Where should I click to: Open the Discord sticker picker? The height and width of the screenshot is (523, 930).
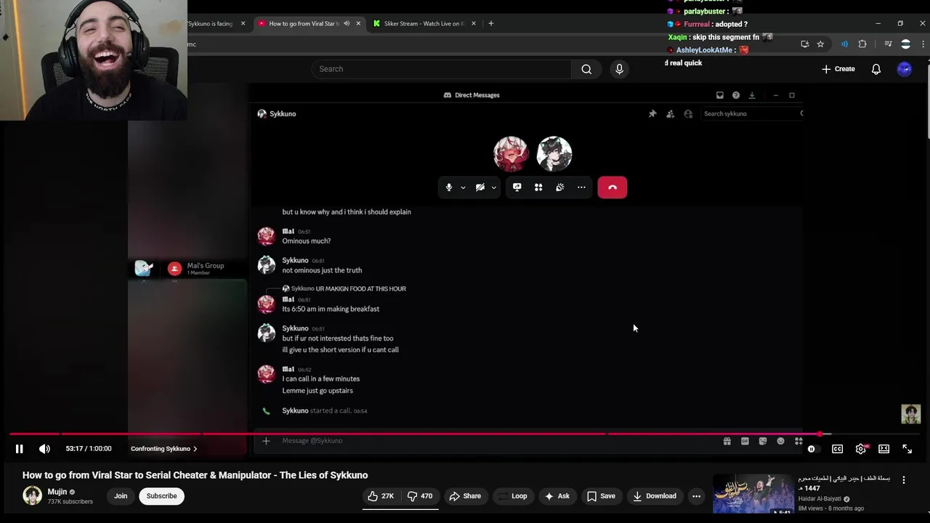763,441
